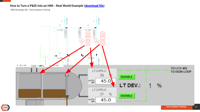Click the LE CHPSD instrument bubble

[97, 41]
